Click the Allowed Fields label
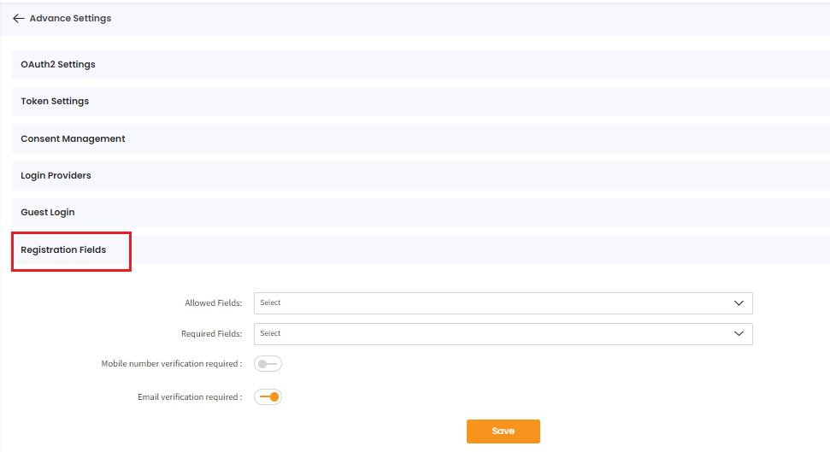Viewport: 830px width, 452px height. (213, 303)
